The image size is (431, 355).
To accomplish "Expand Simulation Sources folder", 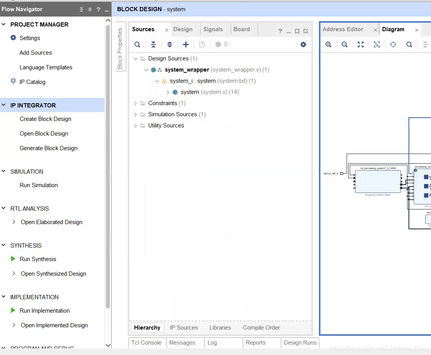I will [x=135, y=115].
